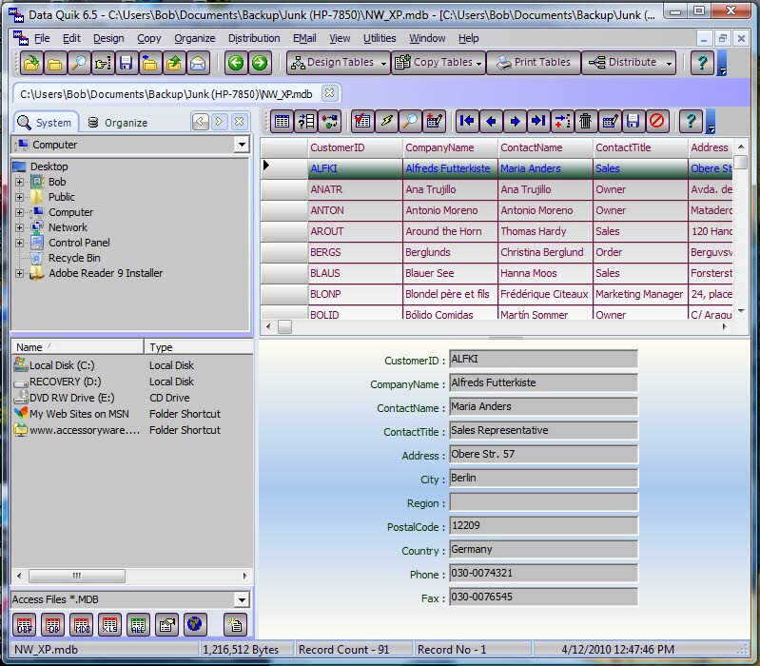The image size is (760, 666).
Task: Click the Print Tables button
Action: coord(533,63)
